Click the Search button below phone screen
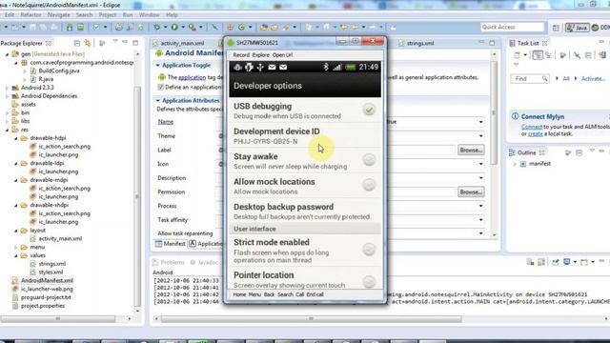 tap(285, 294)
